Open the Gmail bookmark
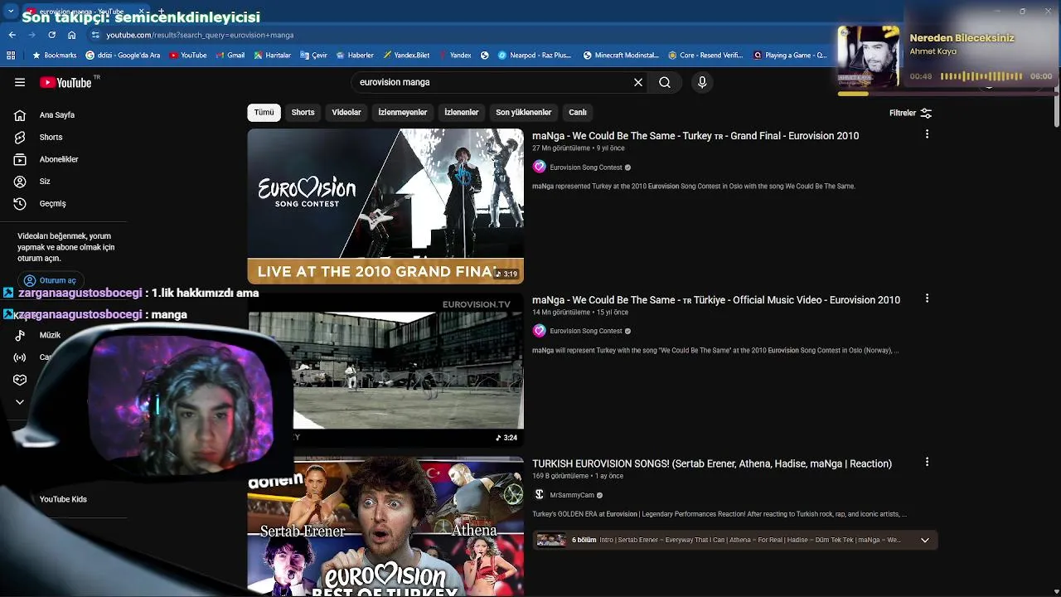This screenshot has width=1061, height=597. (230, 56)
